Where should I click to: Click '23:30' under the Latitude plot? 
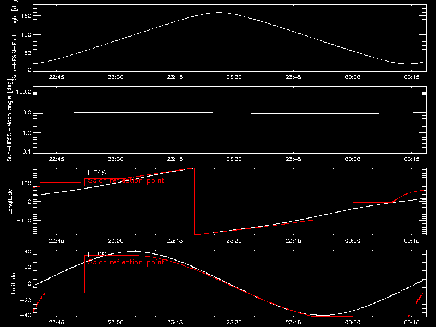click(234, 323)
